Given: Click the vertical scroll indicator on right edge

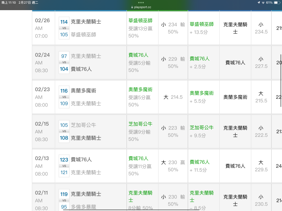Looking at the screenshot, I should (x=281, y=81).
